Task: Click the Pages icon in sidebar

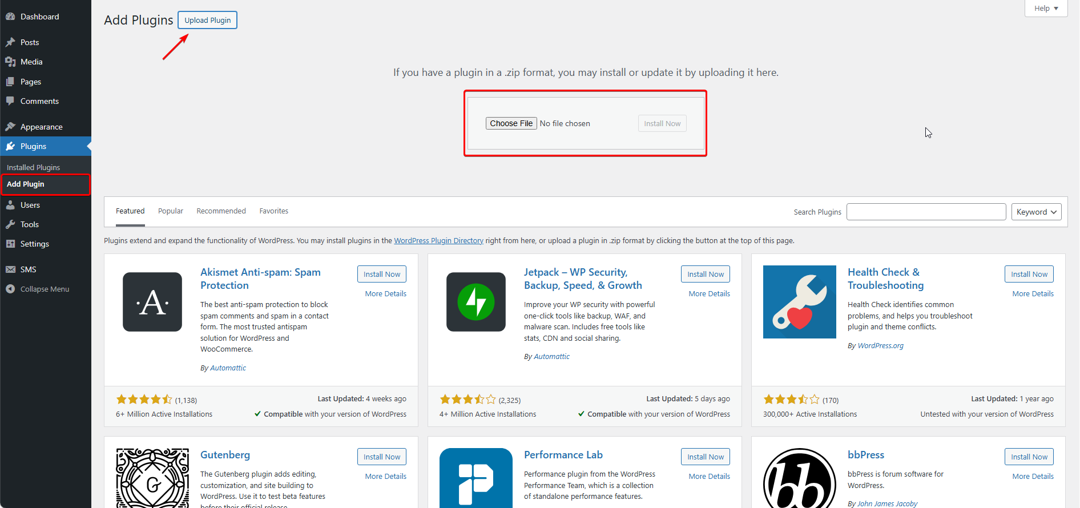Action: (x=10, y=82)
